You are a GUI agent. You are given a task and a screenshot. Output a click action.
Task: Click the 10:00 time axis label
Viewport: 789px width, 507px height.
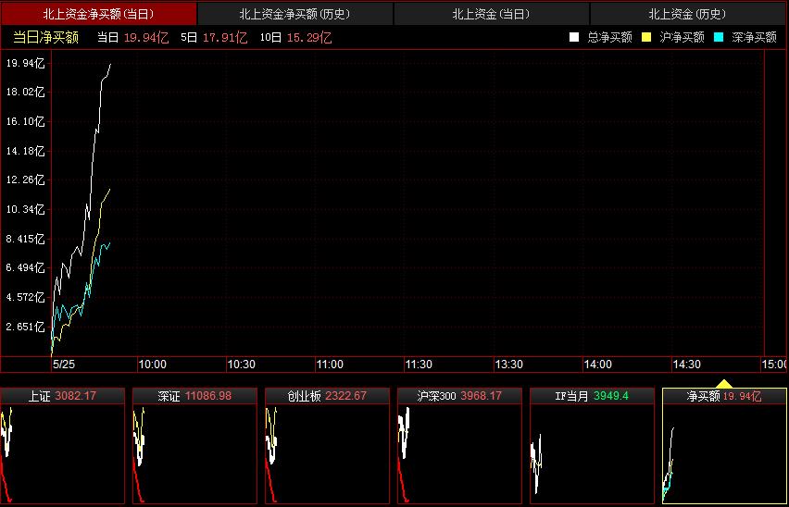click(152, 365)
